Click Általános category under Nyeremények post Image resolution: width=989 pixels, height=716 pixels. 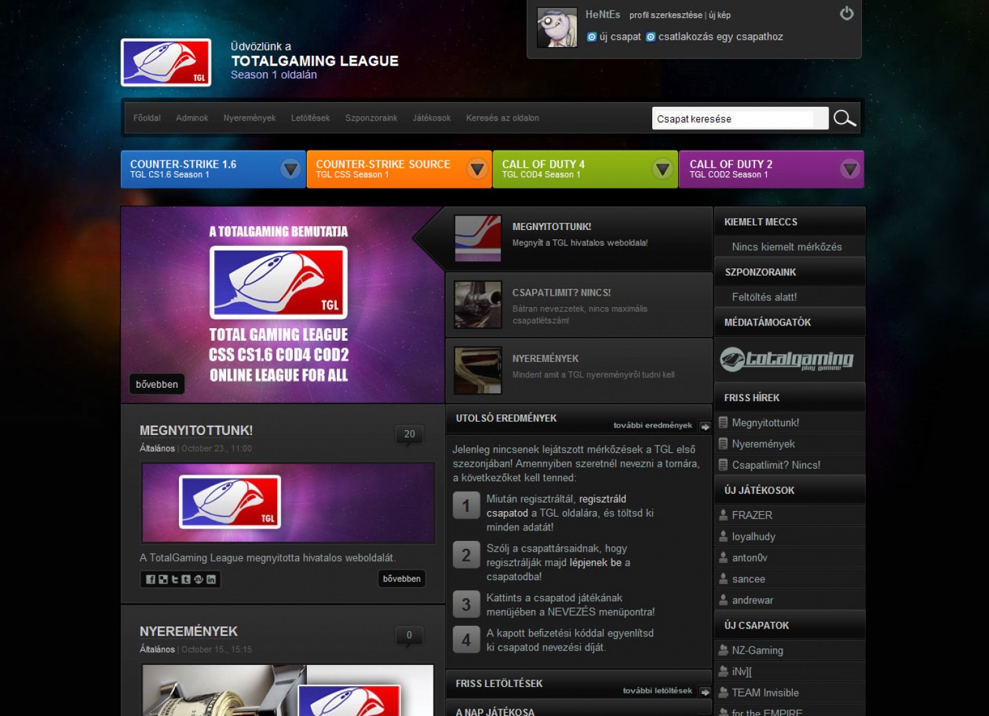(x=157, y=650)
